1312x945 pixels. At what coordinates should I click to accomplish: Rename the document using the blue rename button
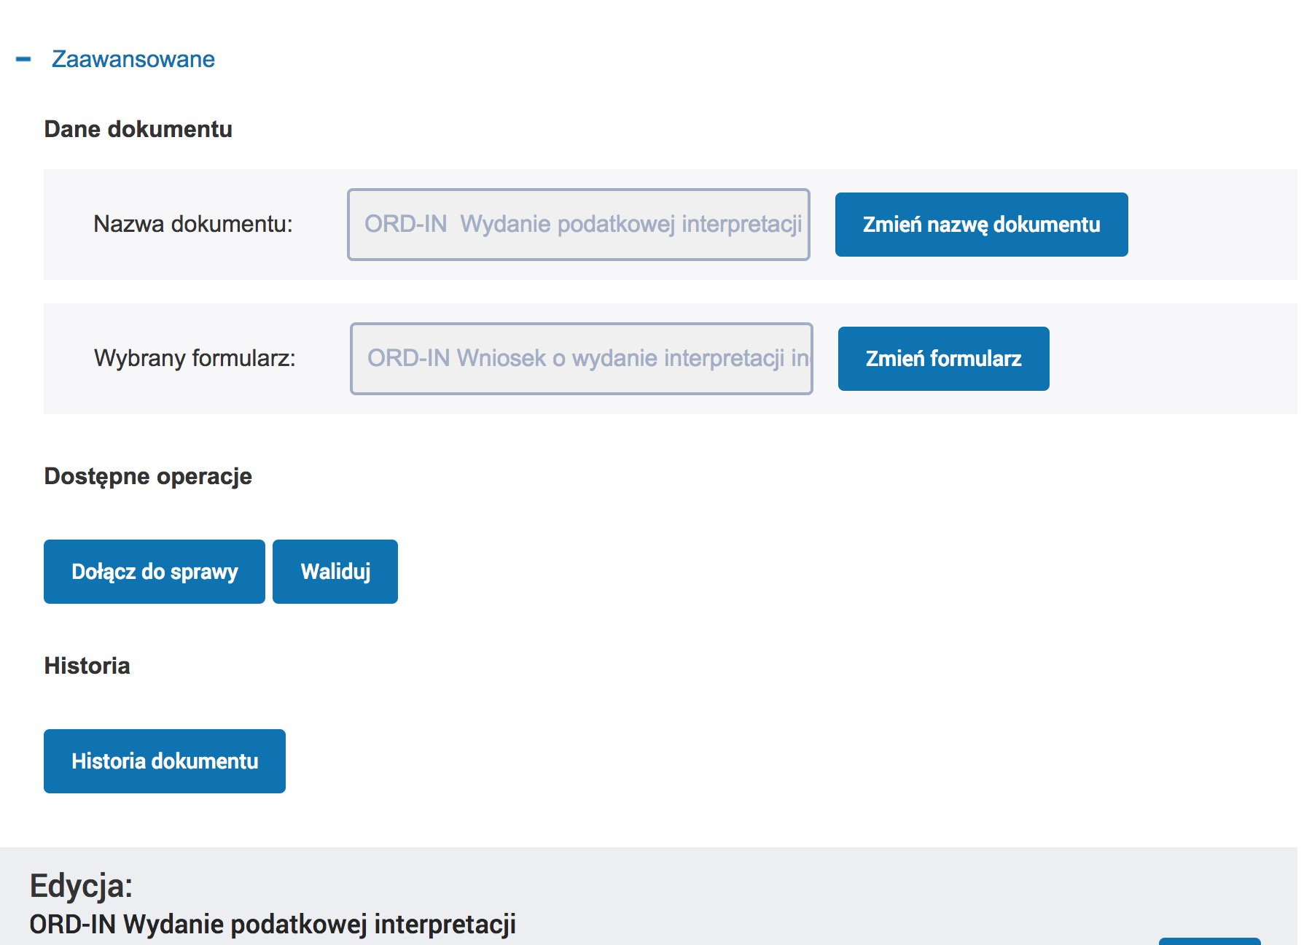coord(981,225)
